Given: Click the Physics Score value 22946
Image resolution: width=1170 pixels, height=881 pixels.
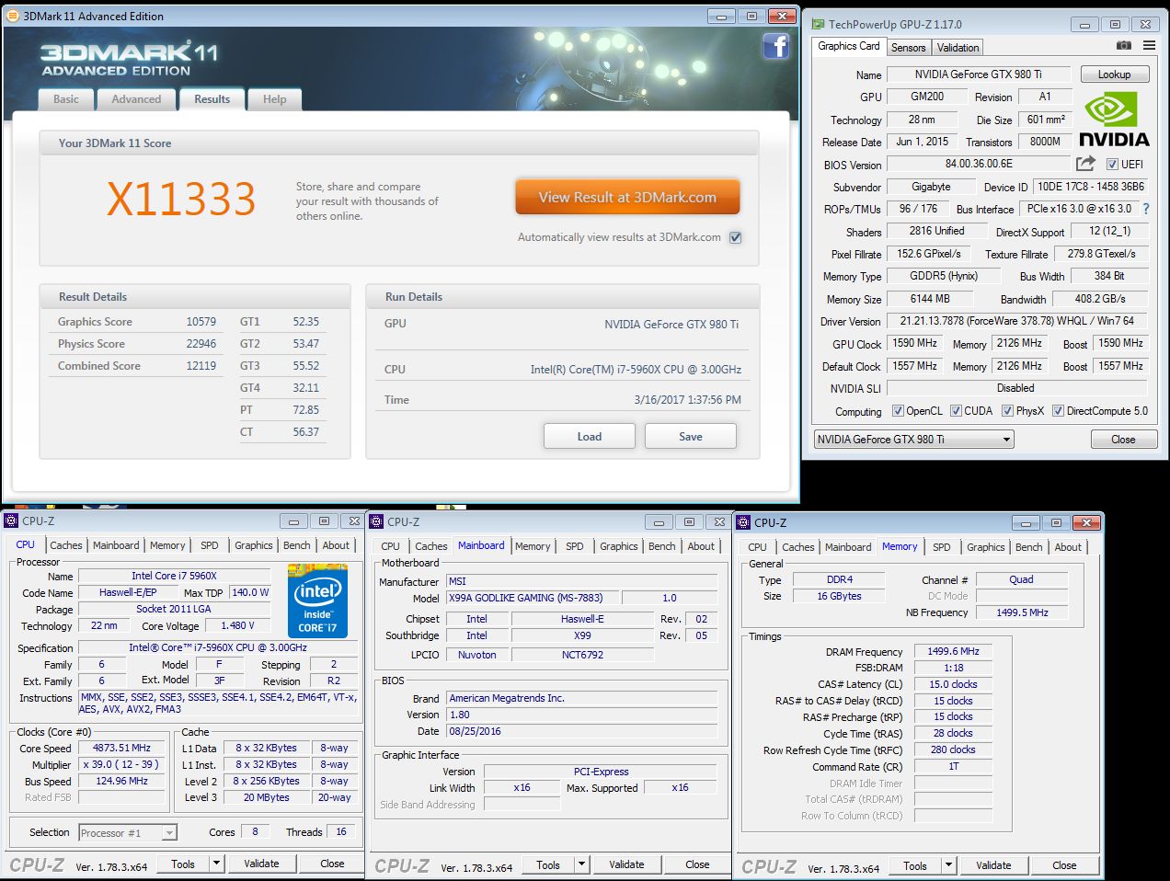Looking at the screenshot, I should pyautogui.click(x=201, y=344).
